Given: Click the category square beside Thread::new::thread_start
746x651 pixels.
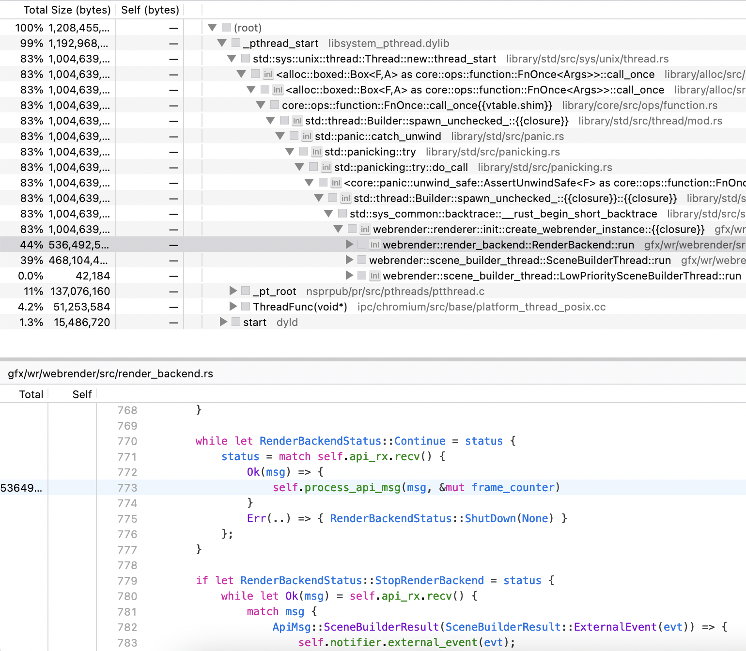Looking at the screenshot, I should coord(246,59).
